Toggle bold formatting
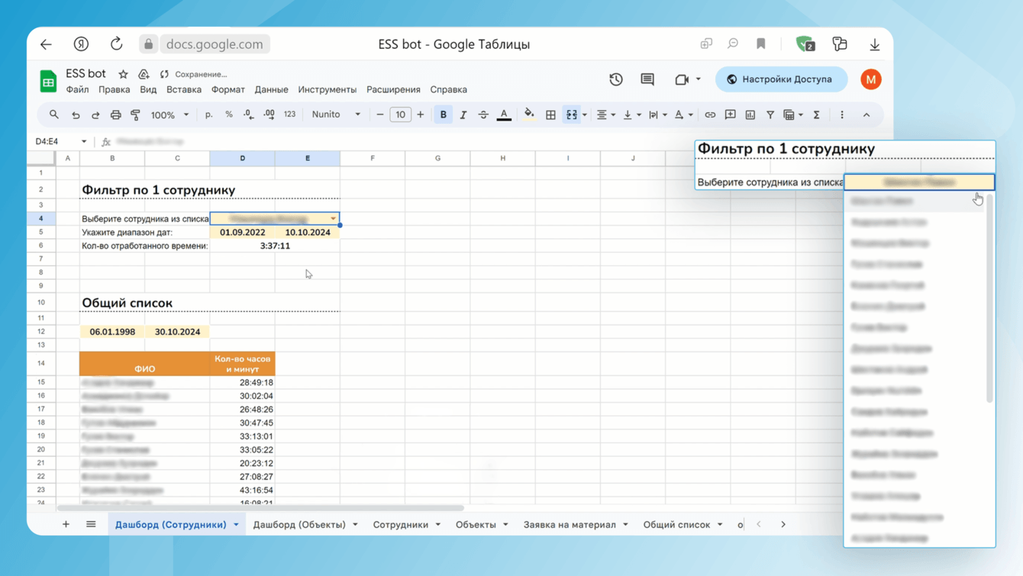This screenshot has height=576, width=1023. [443, 115]
